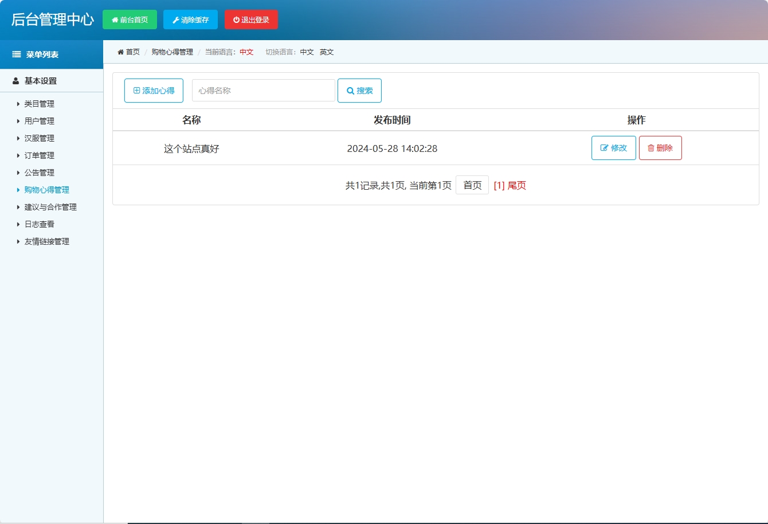The height and width of the screenshot is (524, 768).
Task: Open 日志查看 from the sidebar
Action: click(39, 224)
